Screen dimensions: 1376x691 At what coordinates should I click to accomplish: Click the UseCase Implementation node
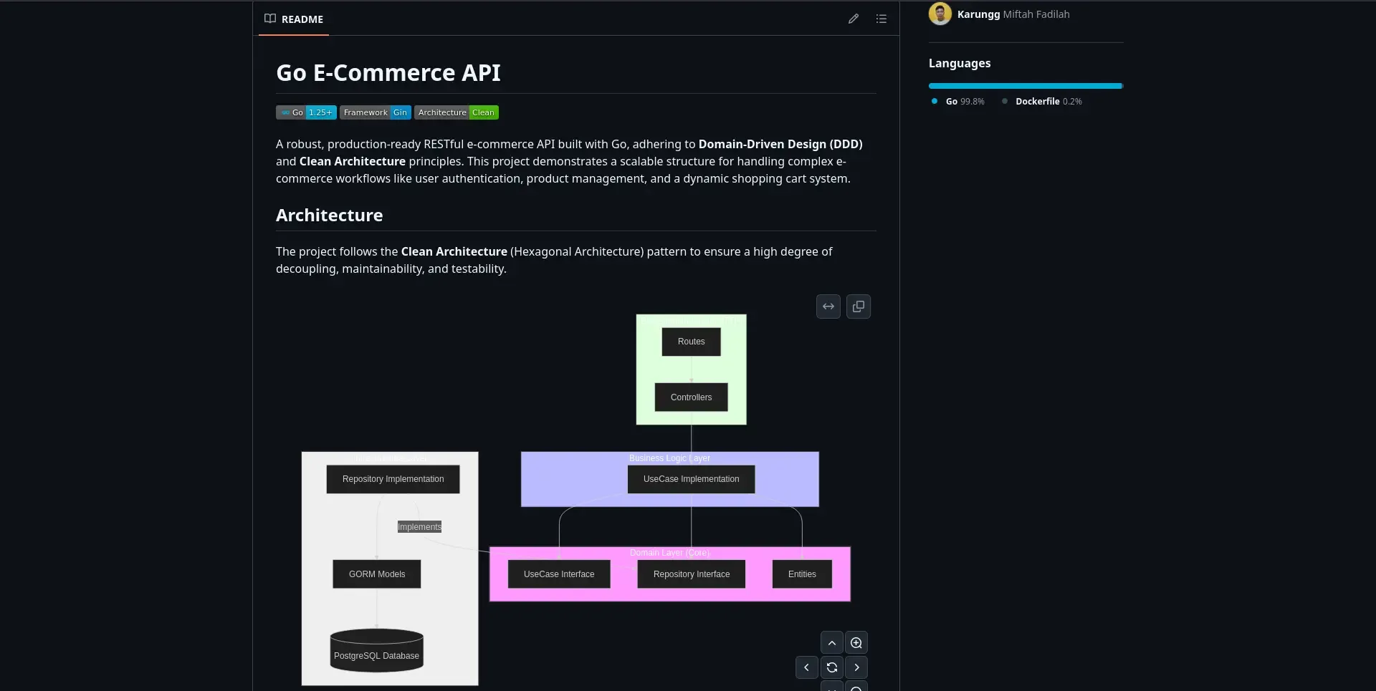(692, 479)
